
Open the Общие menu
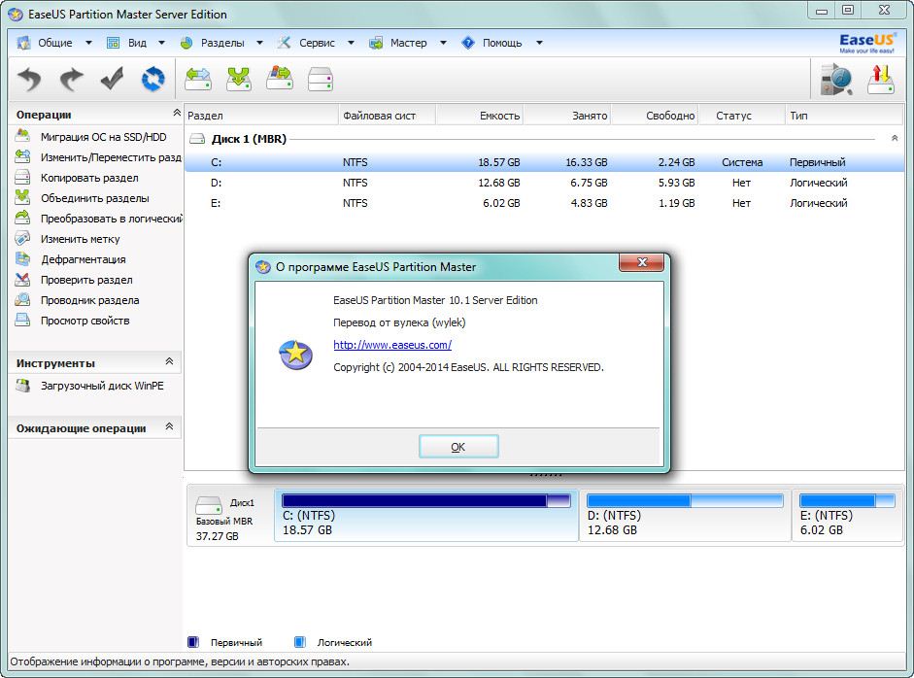tap(54, 43)
